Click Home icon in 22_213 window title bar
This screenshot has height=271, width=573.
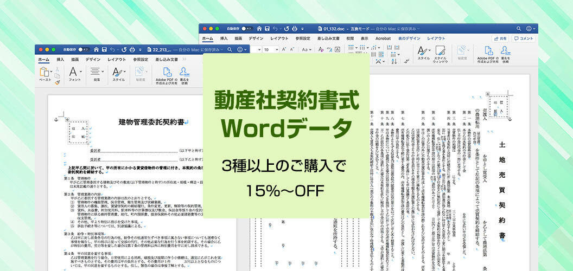tap(96, 49)
